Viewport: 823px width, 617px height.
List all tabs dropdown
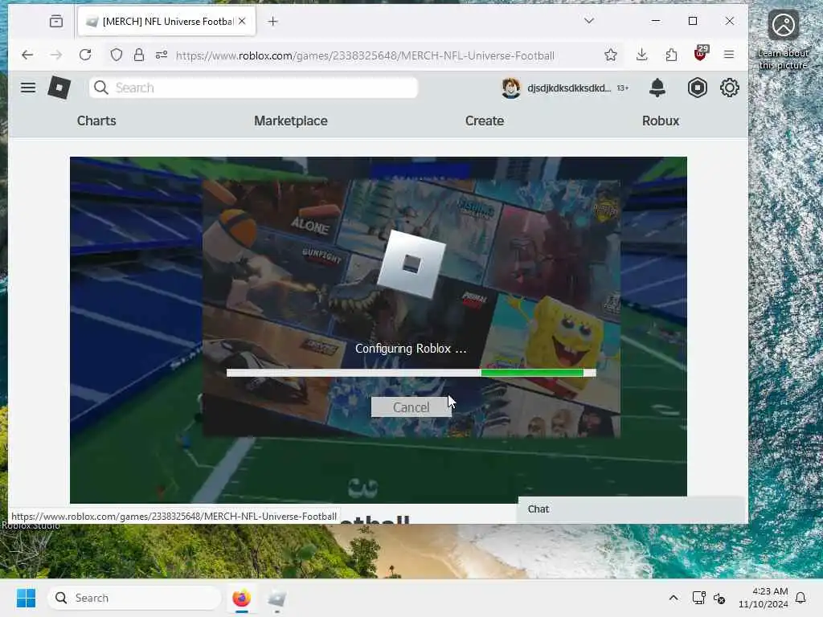(589, 21)
